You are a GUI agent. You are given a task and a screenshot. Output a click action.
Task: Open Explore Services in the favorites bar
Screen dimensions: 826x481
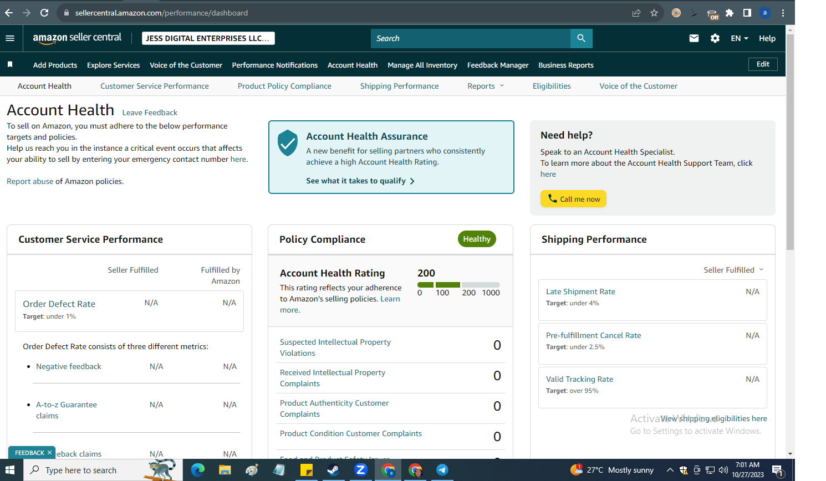click(x=113, y=65)
